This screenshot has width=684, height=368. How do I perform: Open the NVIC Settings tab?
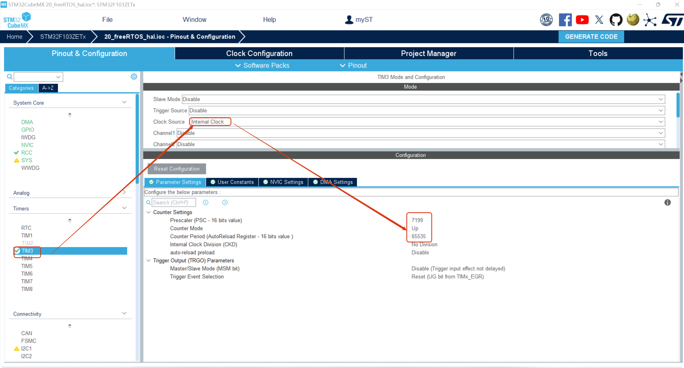(x=284, y=182)
